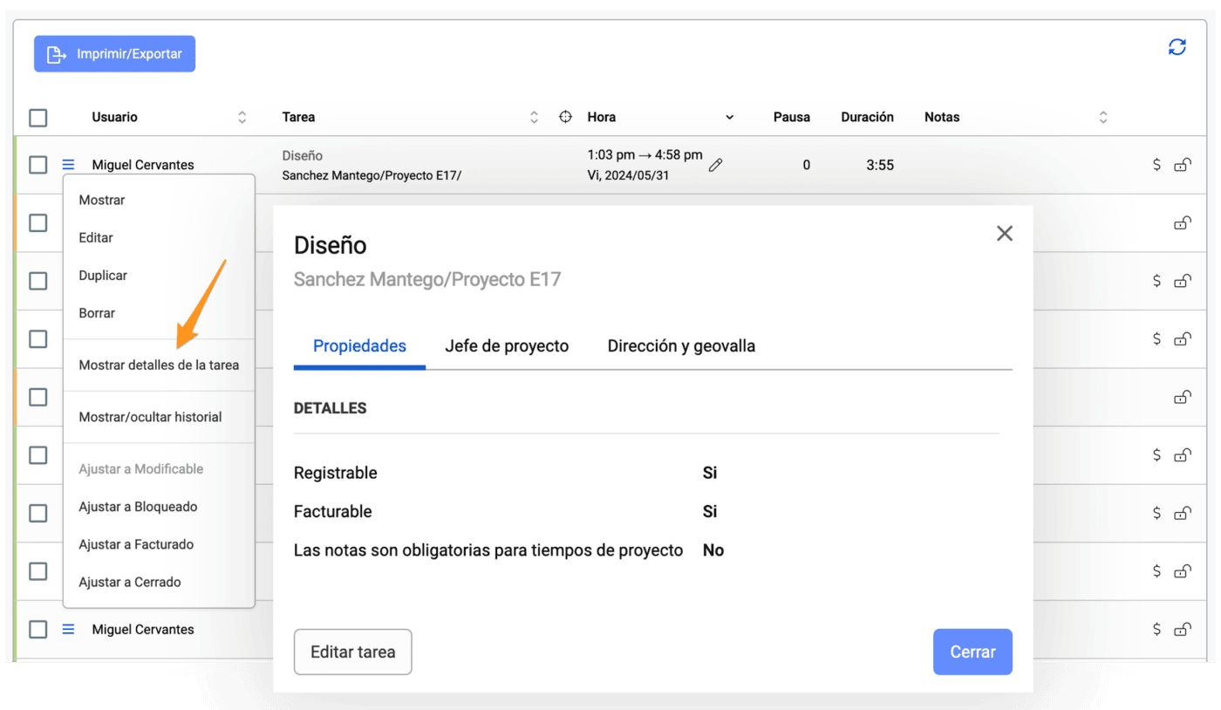Viewport: 1221px width, 710px height.
Task: Click the dialog subtitle Sanchez Mantego/Proyecto E17
Action: coord(427,280)
